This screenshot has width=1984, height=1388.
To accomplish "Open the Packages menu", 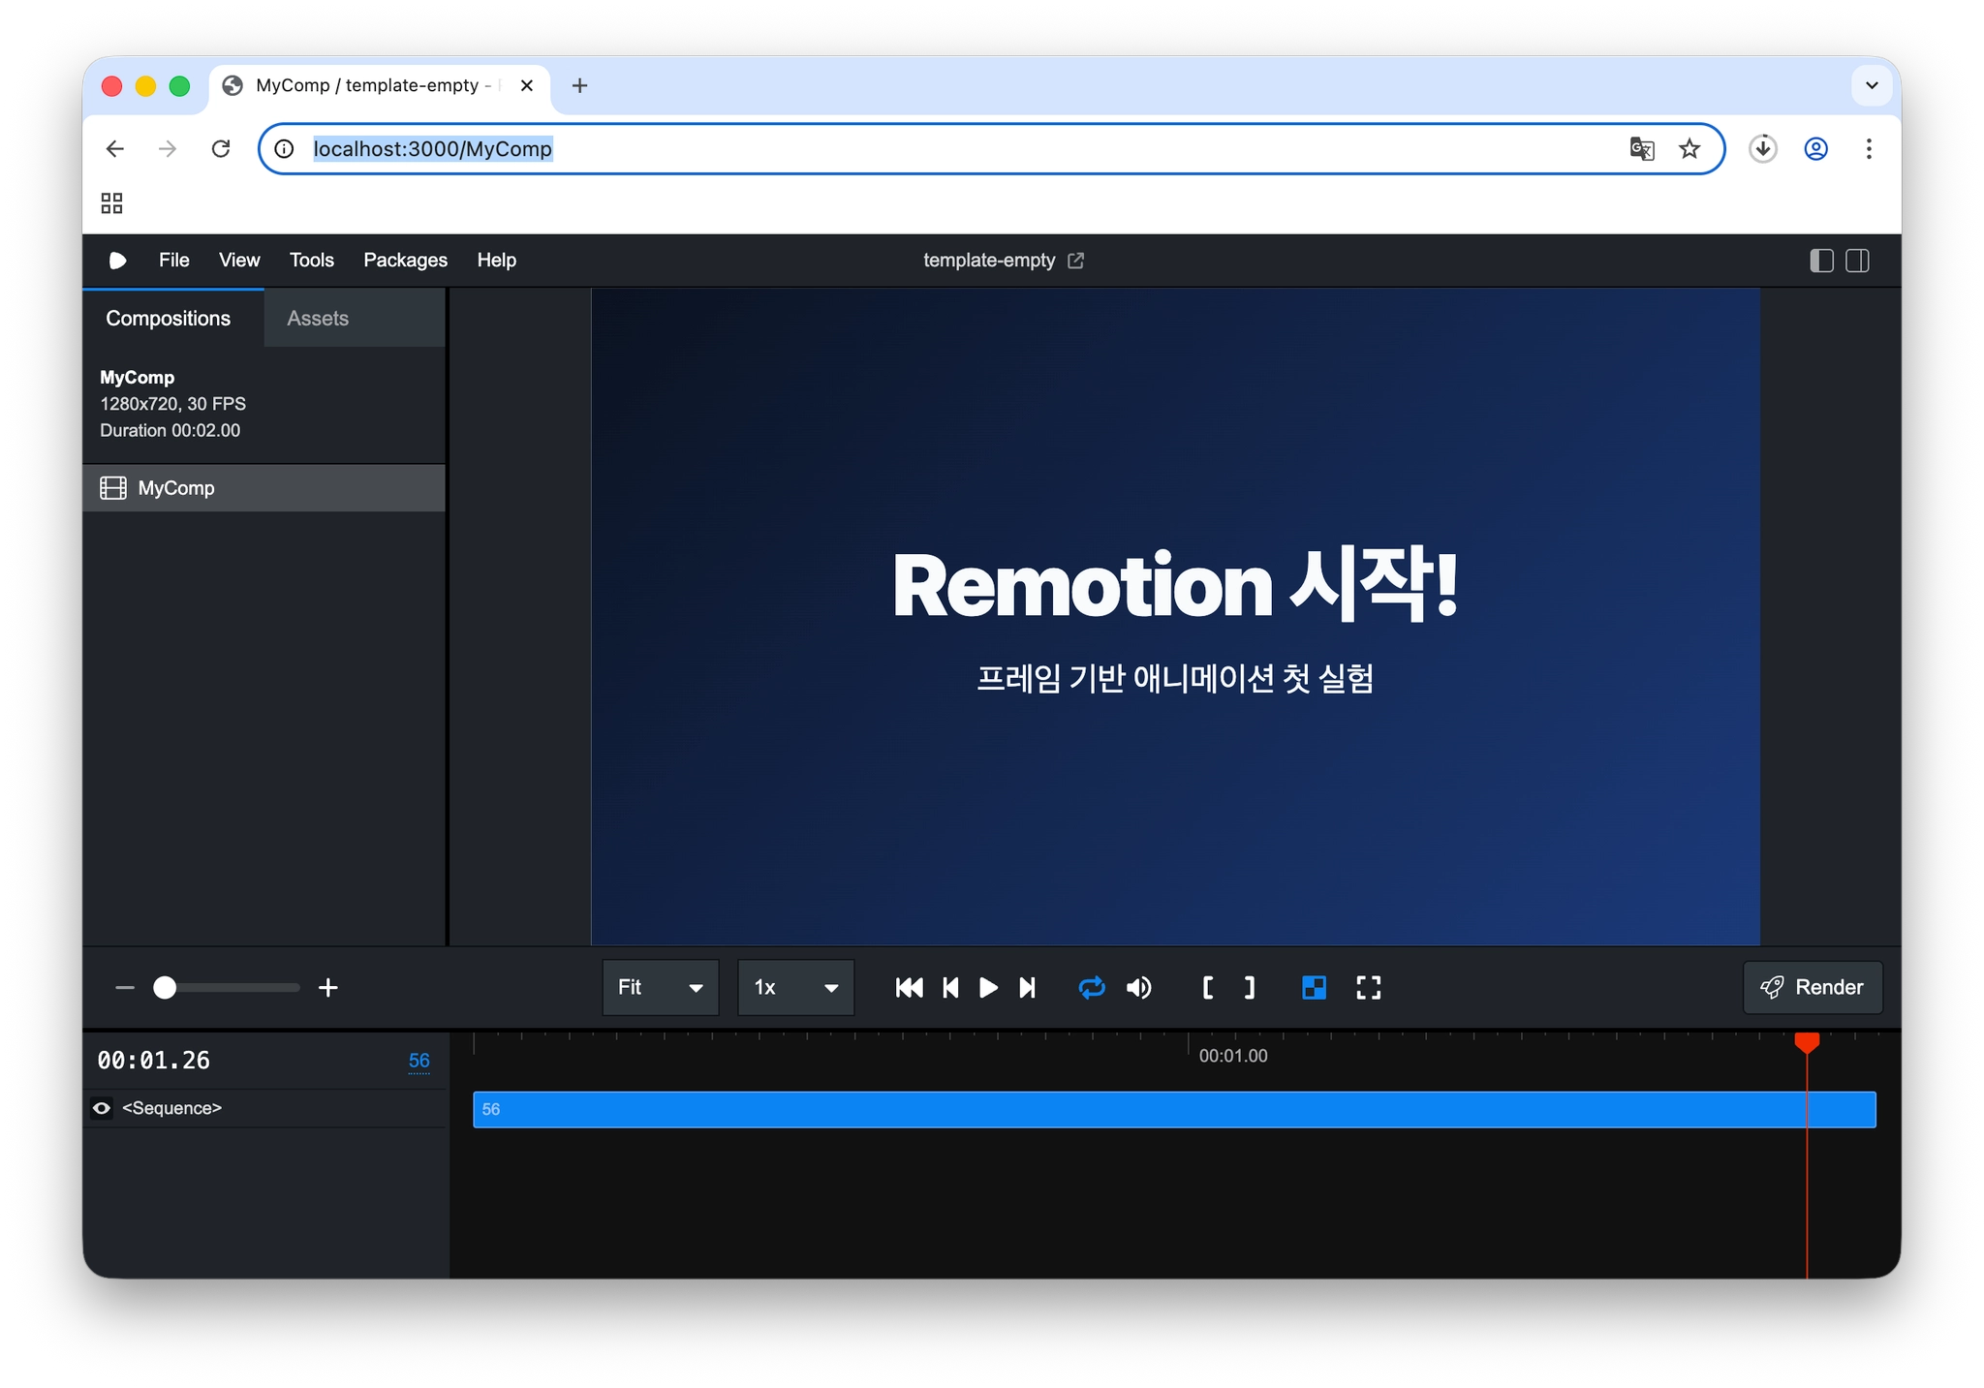I will pos(405,260).
